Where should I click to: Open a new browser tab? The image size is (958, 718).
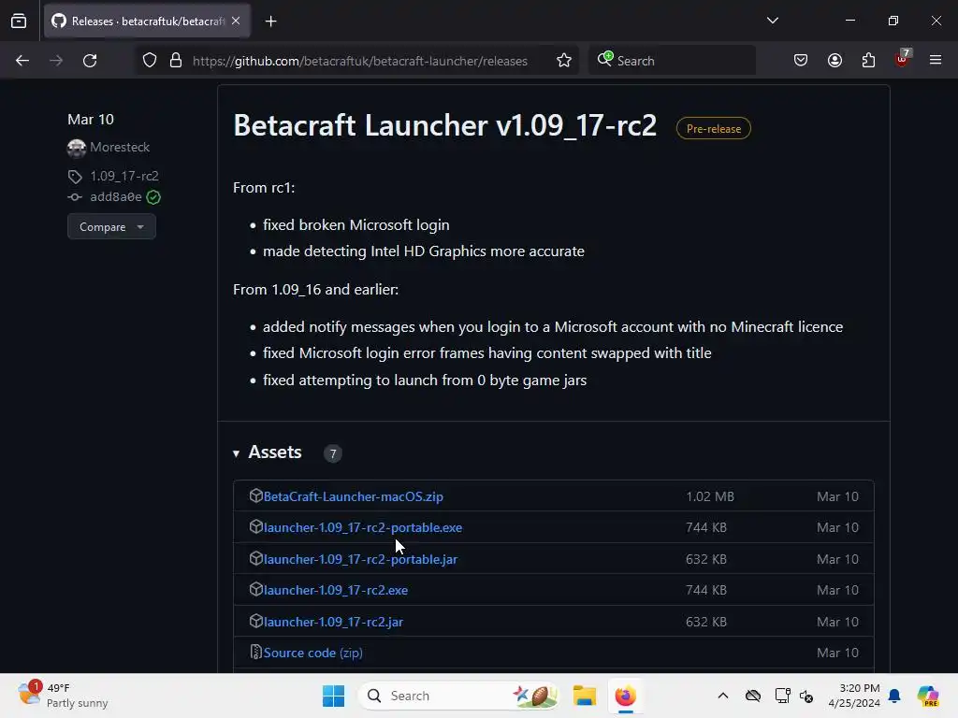point(270,22)
